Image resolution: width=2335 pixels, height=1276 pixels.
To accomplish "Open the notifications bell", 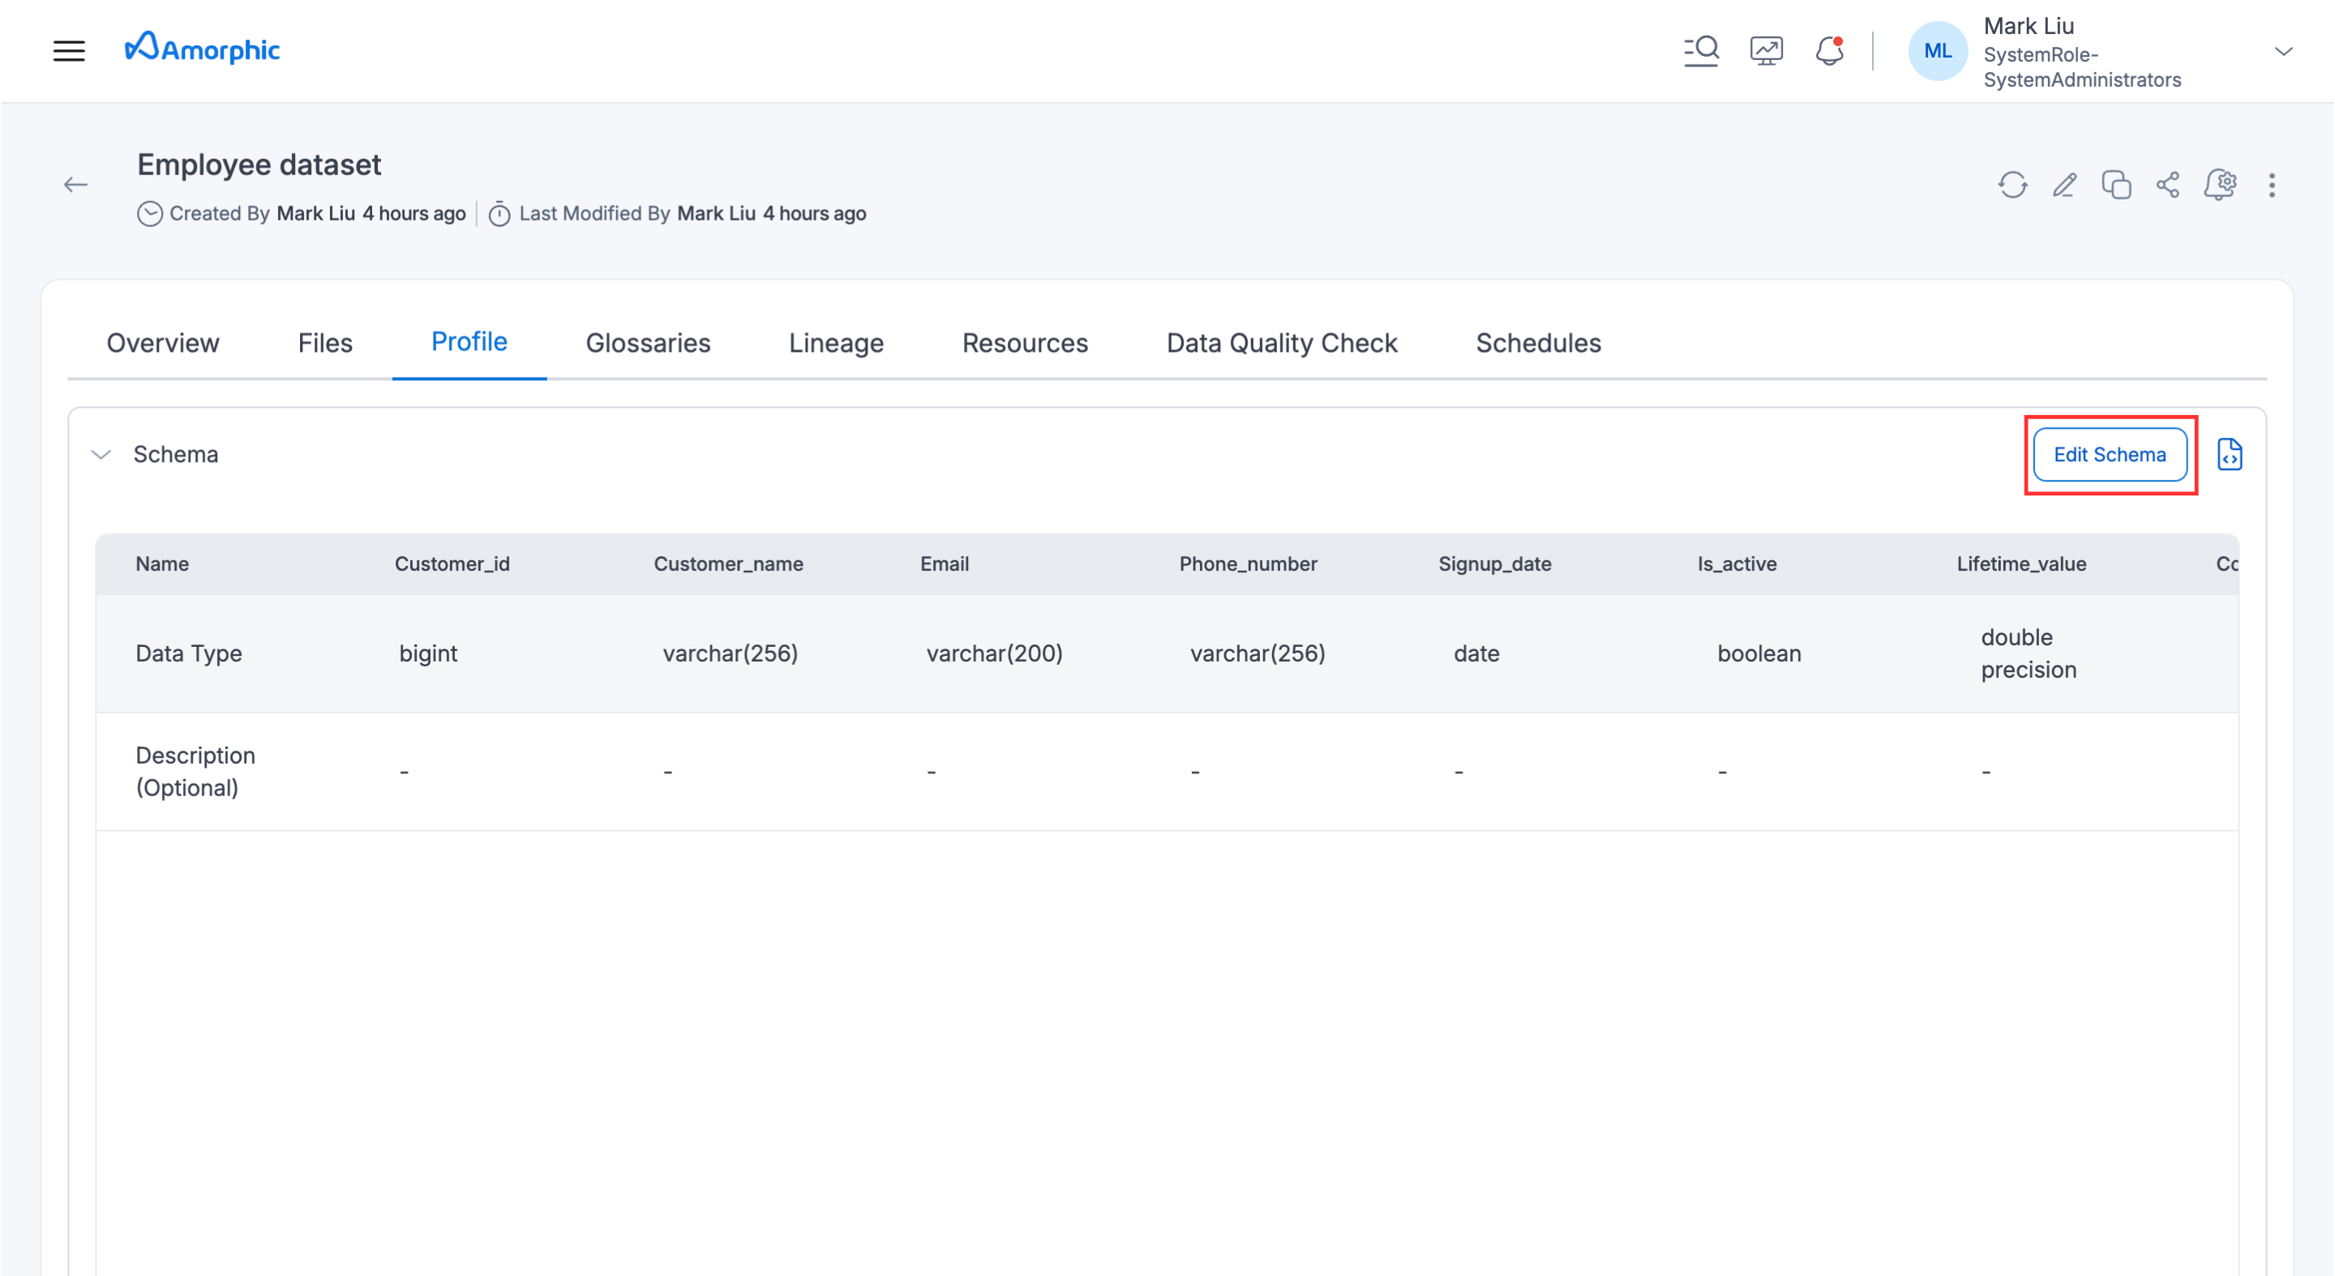I will click(1829, 51).
